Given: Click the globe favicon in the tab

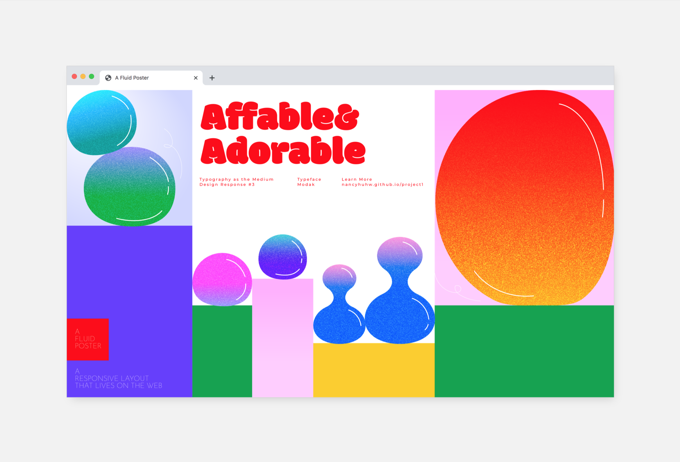Looking at the screenshot, I should tap(108, 78).
